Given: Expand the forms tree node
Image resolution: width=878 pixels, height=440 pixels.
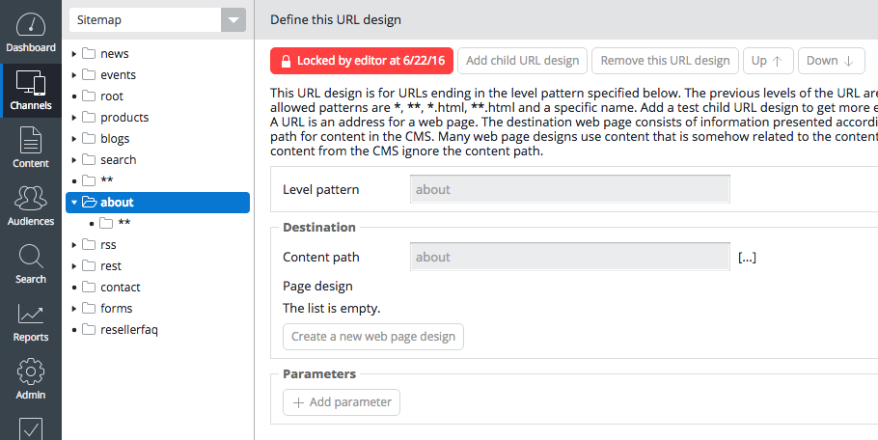Looking at the screenshot, I should tap(74, 309).
